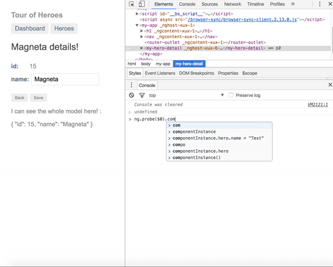Activate the inspect element picker icon
This screenshot has height=267, width=333.
tap(131, 4)
